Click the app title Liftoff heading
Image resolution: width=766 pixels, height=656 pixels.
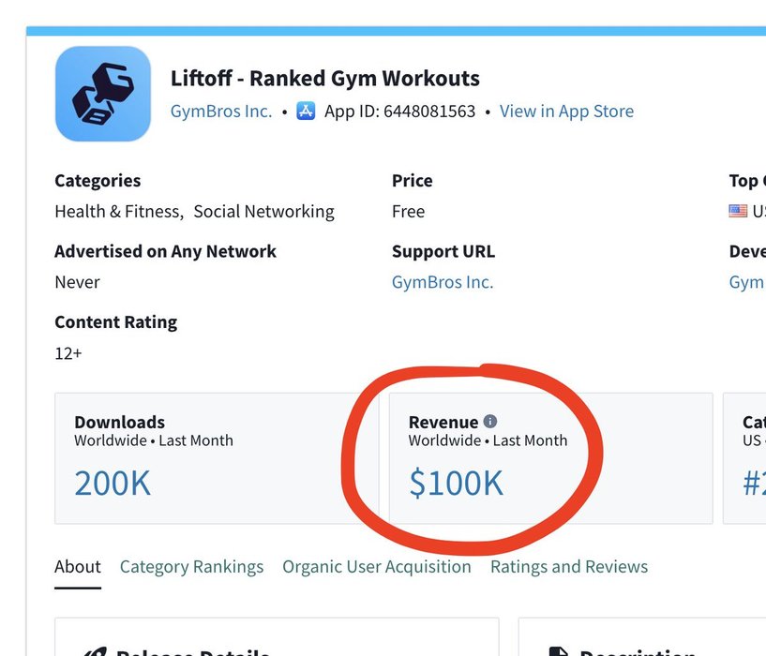(324, 78)
